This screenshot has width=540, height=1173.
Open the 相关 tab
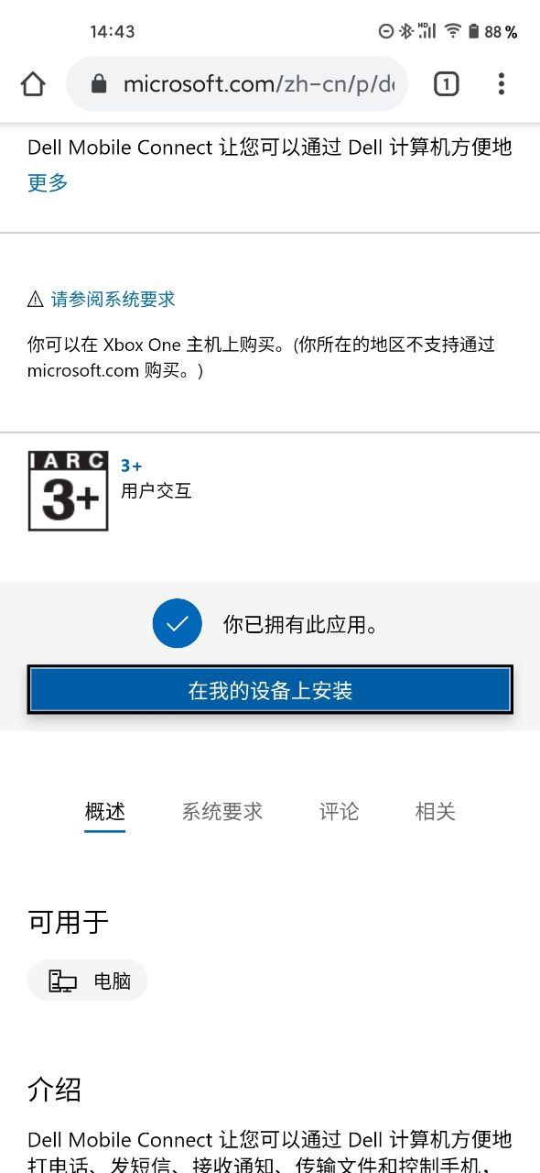click(435, 812)
